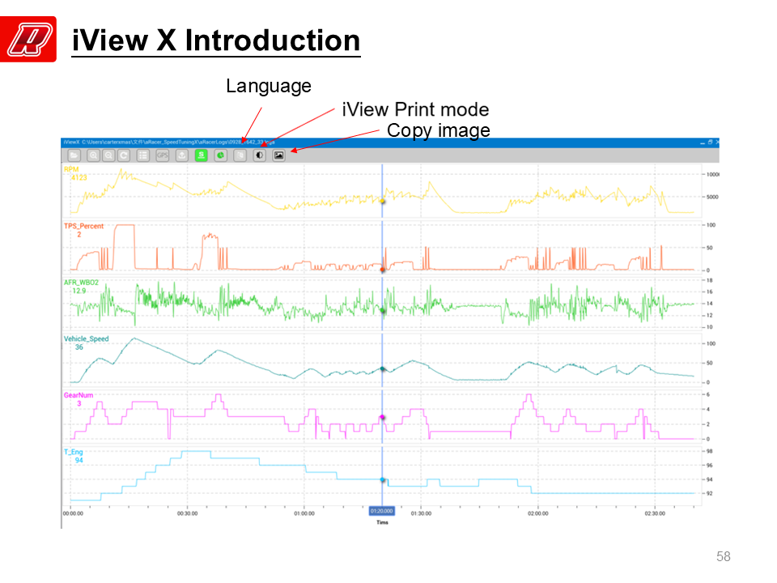
Task: Minimize the iViewX window
Action: tap(703, 143)
